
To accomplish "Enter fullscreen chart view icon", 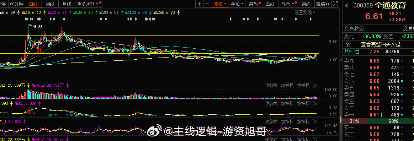I will [x=335, y=4].
